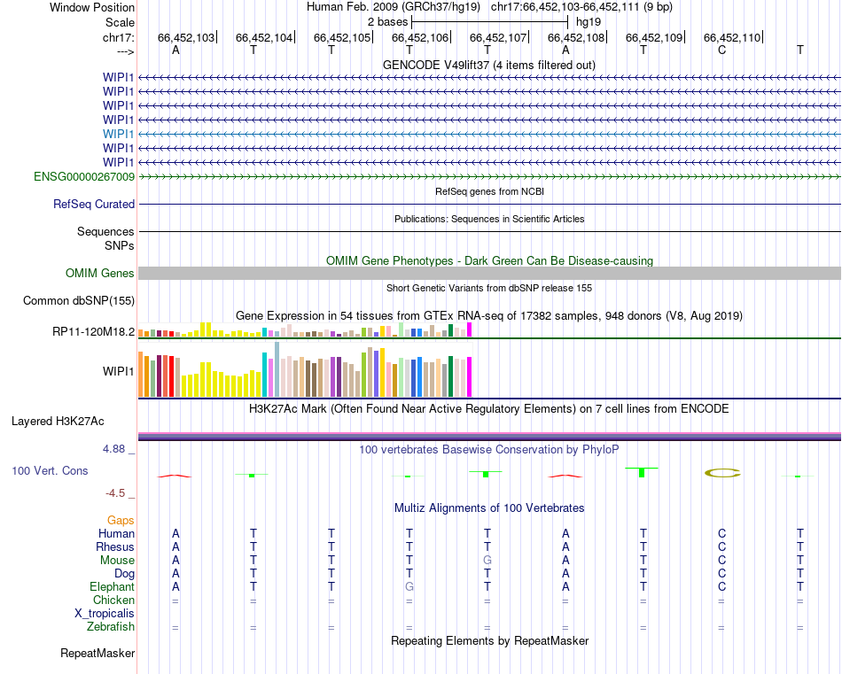Click the 4.88 upper axis value

click(113, 449)
